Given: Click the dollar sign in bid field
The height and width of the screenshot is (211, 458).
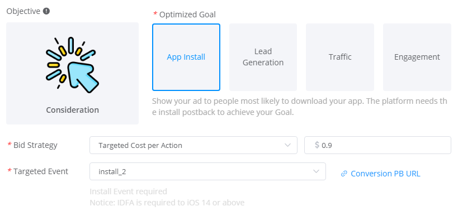Looking at the screenshot, I should pos(317,145).
